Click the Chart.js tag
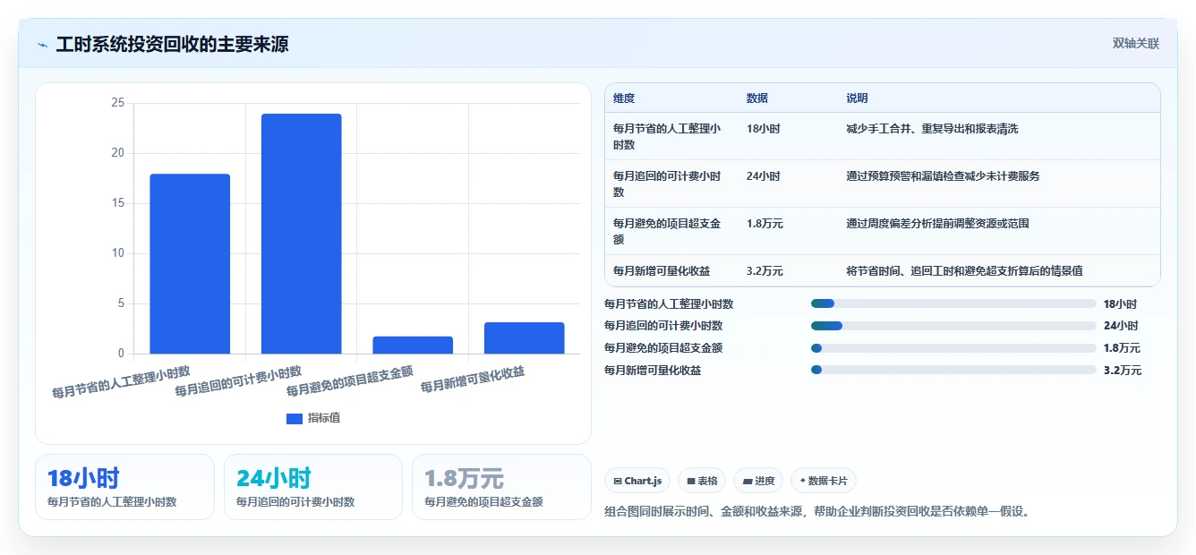Image resolution: width=1196 pixels, height=555 pixels. (x=637, y=481)
